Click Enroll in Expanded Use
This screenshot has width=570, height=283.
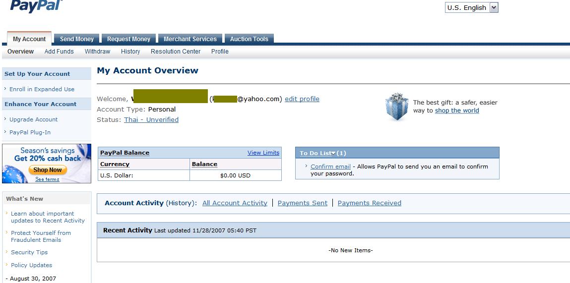point(42,89)
